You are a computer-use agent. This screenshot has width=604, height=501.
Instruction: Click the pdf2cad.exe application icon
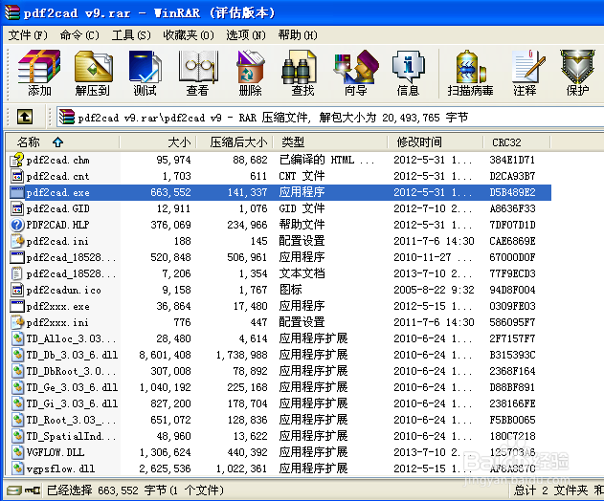pos(17,192)
